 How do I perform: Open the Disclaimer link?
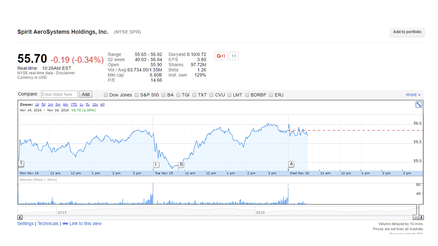pos(66,73)
